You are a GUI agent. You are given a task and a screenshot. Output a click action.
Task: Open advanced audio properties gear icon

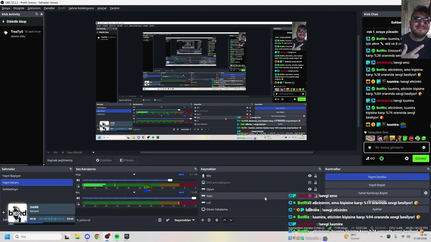click(167, 220)
